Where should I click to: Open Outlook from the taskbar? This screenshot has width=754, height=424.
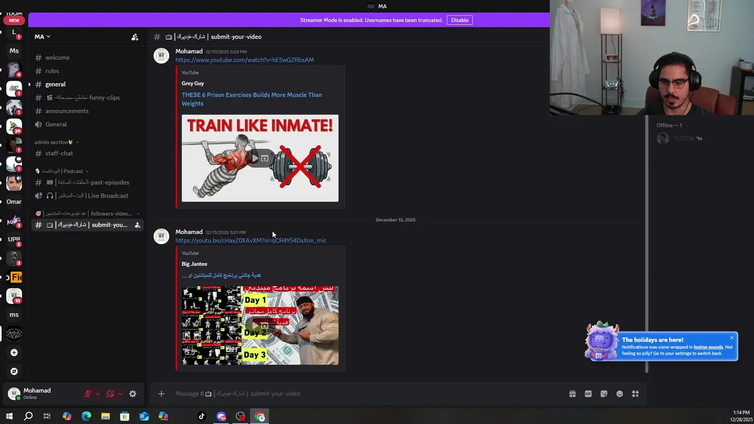pyautogui.click(x=144, y=416)
